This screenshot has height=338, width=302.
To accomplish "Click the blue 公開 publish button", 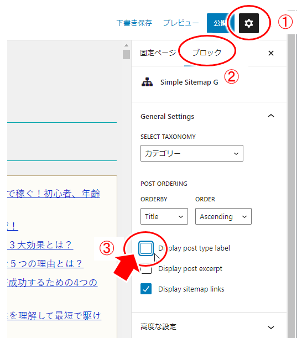I will (218, 23).
